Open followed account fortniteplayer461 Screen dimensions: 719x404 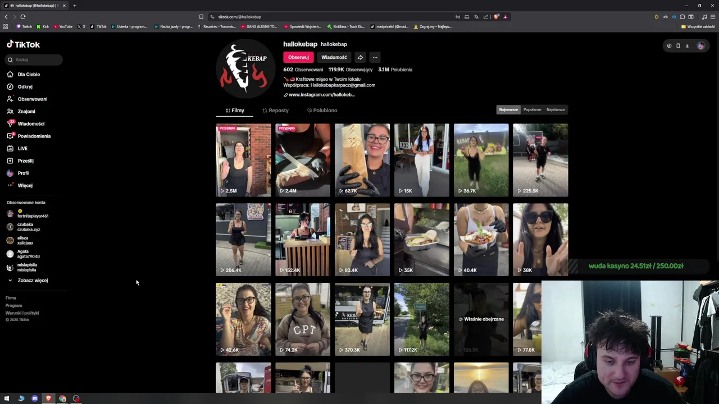click(x=28, y=214)
